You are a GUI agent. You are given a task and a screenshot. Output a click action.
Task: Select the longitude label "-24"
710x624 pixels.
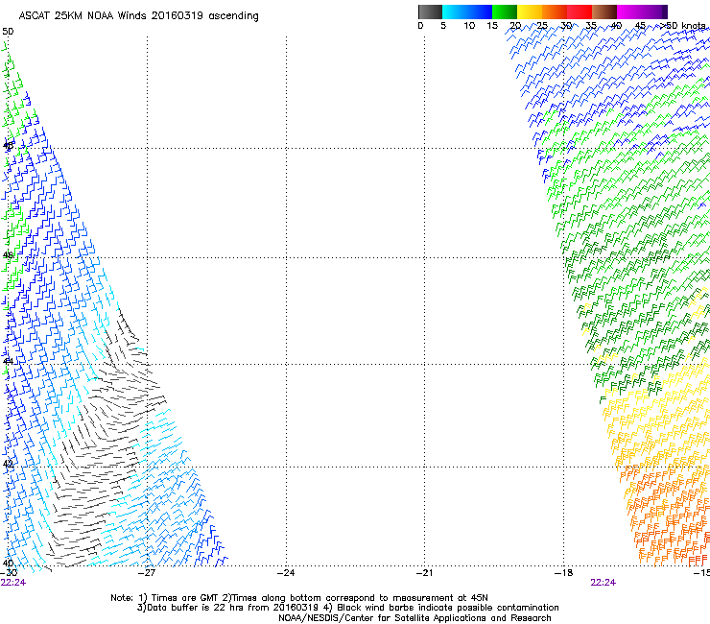[286, 573]
